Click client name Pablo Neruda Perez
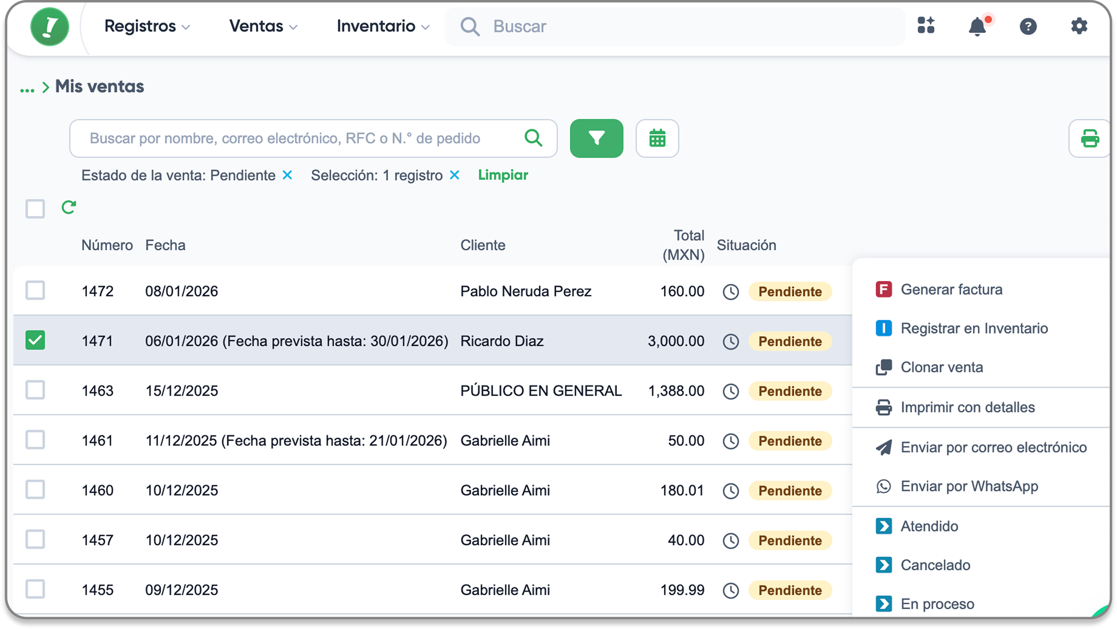This screenshot has height=629, width=1117. [525, 291]
